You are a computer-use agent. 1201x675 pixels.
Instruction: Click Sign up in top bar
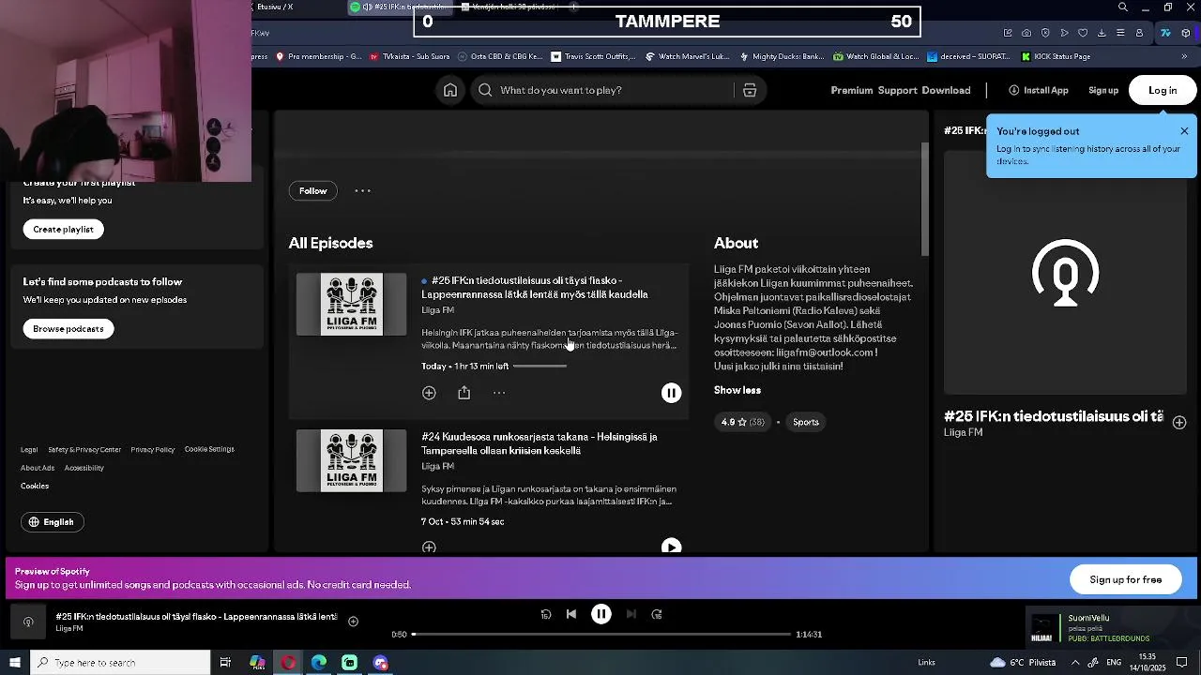(x=1103, y=90)
